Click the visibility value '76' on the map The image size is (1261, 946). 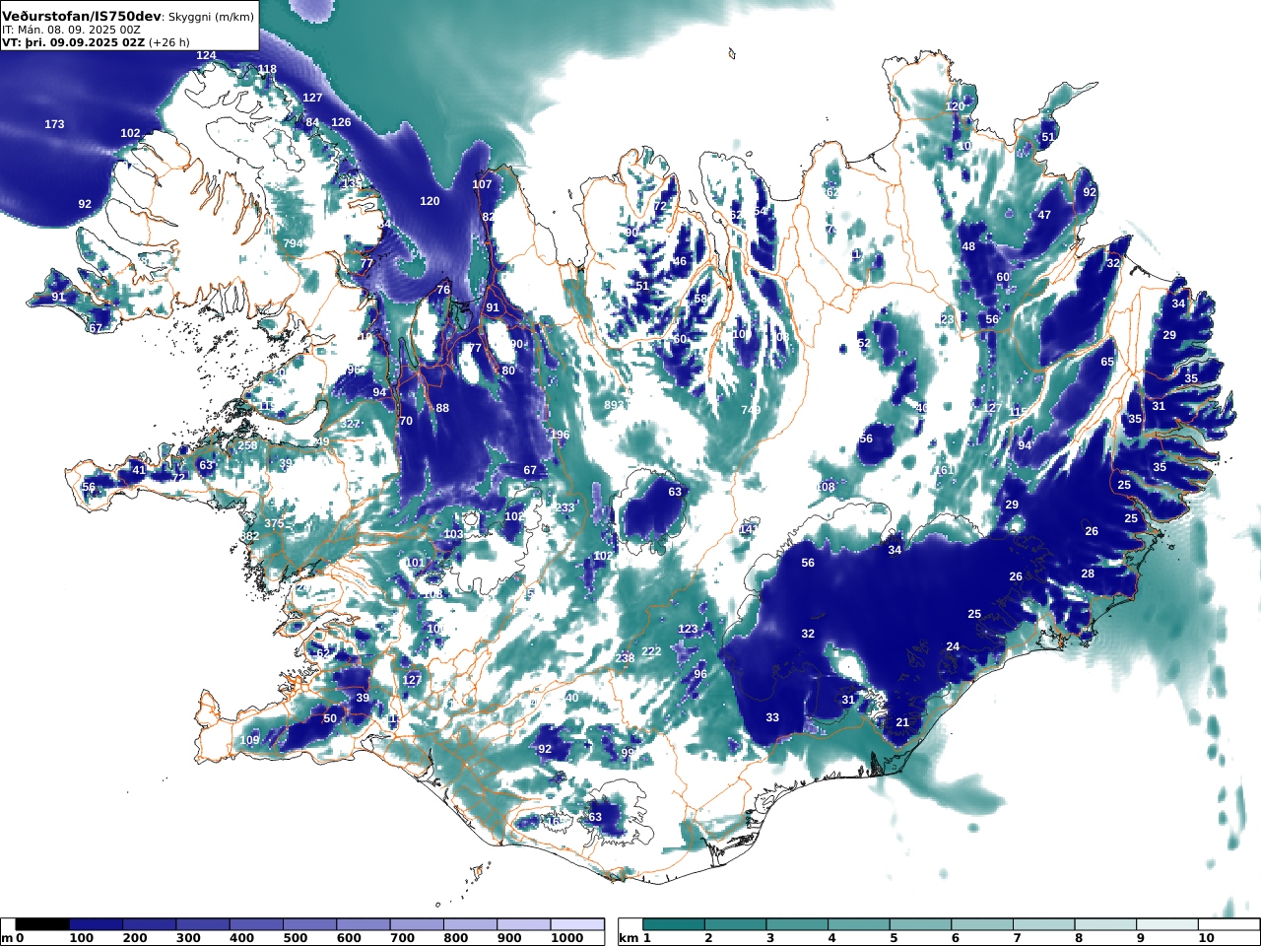tap(443, 290)
